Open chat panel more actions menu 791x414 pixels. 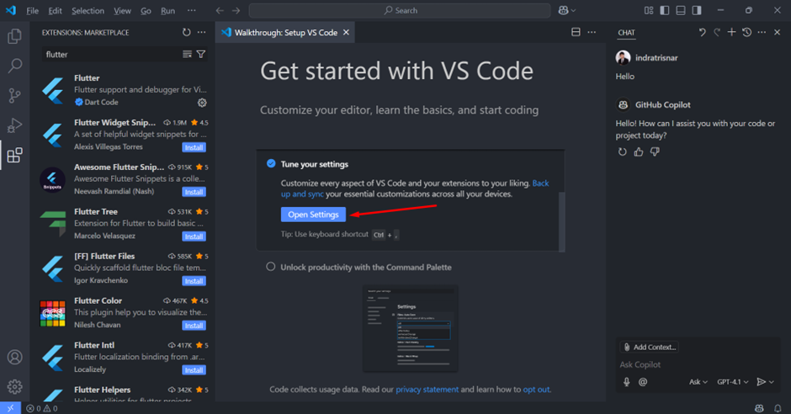762,32
